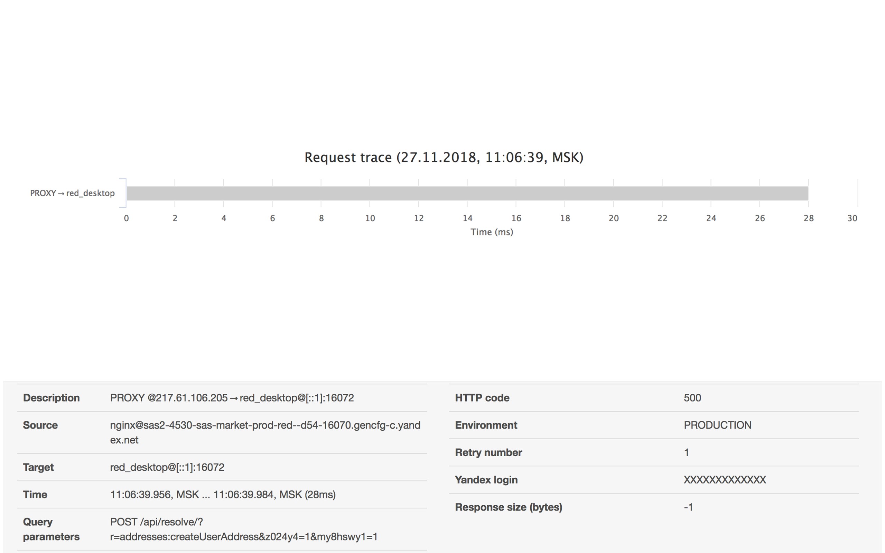This screenshot has height=553, width=885.
Task: Click the Retry number value 1
Action: coord(687,453)
